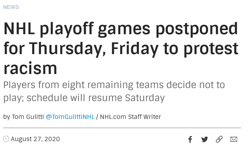Open the NEWS category label
252x147 pixels.
11,7
